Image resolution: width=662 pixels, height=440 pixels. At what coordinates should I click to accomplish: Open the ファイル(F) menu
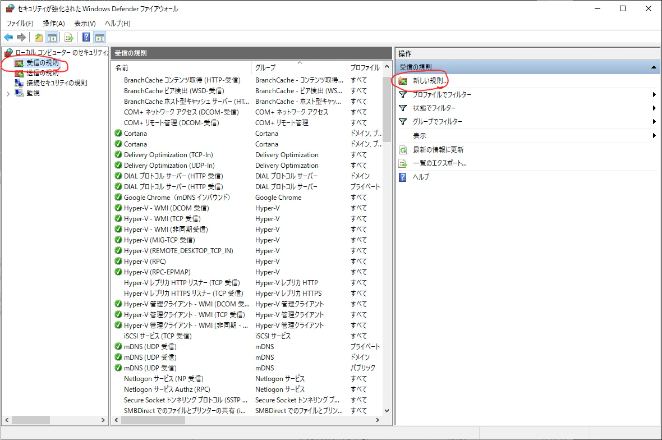point(20,23)
